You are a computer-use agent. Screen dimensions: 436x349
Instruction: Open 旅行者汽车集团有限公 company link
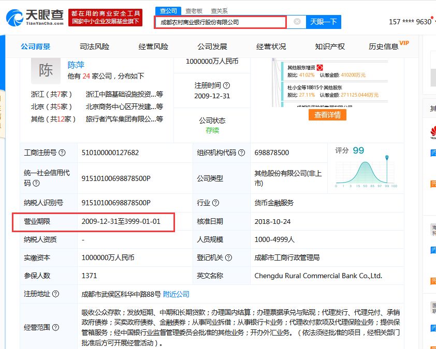point(124,119)
